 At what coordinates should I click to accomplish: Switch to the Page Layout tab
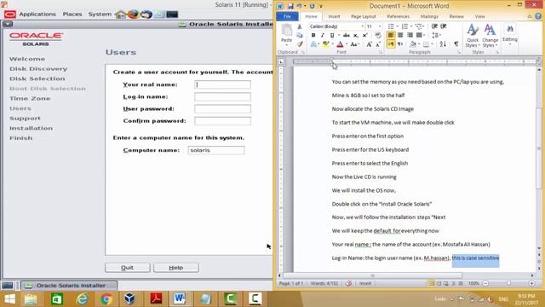tap(364, 16)
